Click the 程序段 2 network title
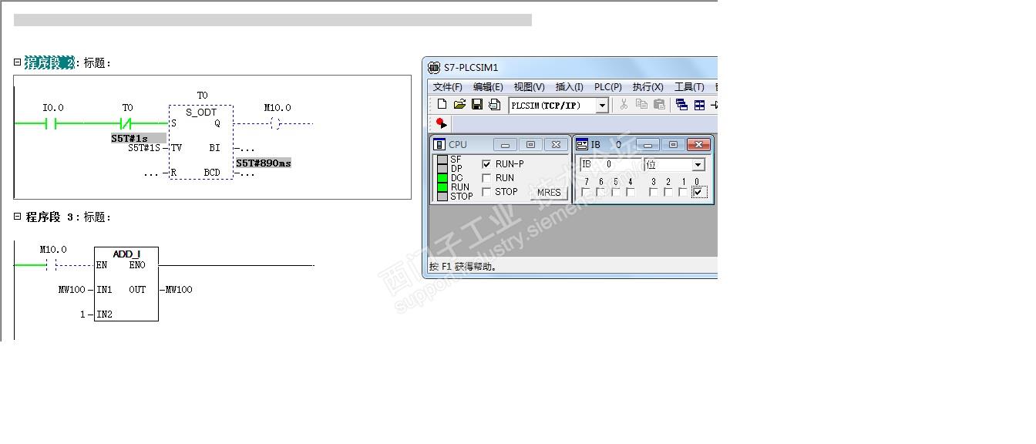This screenshot has height=444, width=1036. tap(50, 63)
